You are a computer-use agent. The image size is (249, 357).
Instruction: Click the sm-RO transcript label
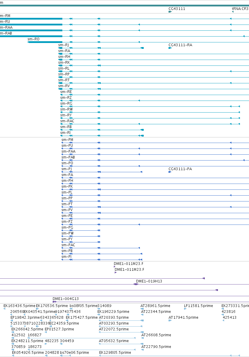tap(33, 39)
